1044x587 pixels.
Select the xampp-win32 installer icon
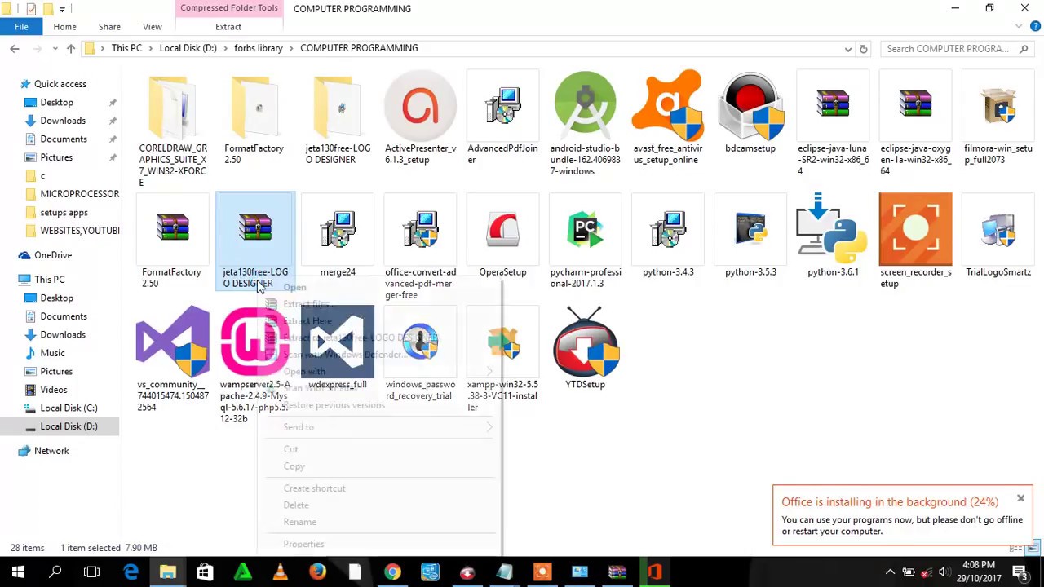[502, 342]
